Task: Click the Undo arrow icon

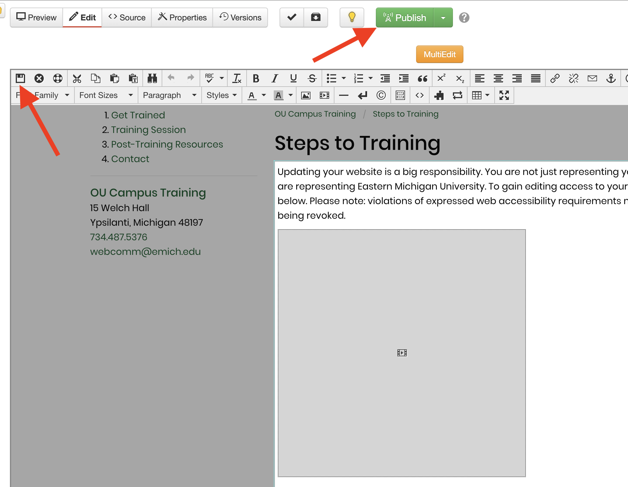Action: coord(172,78)
